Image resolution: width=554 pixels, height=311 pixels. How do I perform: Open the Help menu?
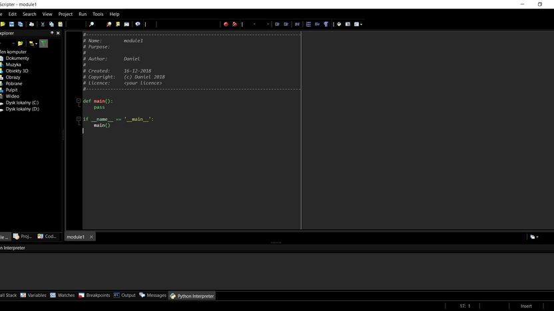[x=114, y=14]
